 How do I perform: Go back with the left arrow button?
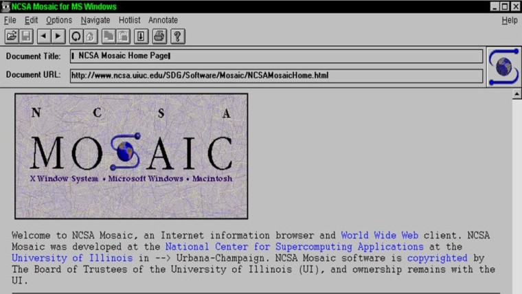44,36
